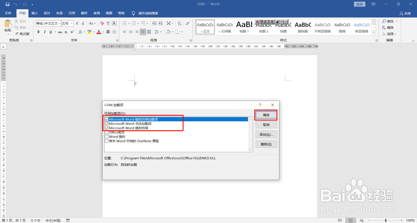Viewport: 417px width, 223px height.
Task: Click the Find magnifier icon
Action: tap(384, 21)
